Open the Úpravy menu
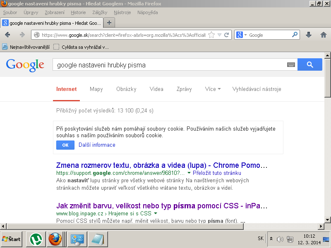This screenshot has height=248, width=331. tap(31, 12)
